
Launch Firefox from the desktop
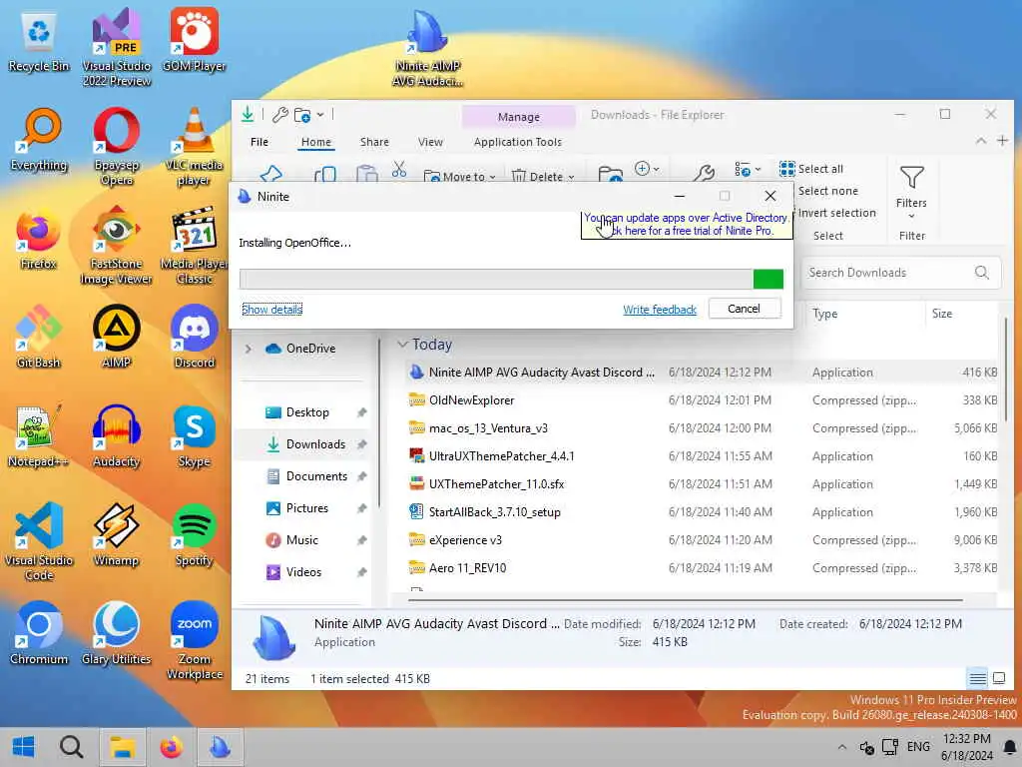tap(39, 239)
